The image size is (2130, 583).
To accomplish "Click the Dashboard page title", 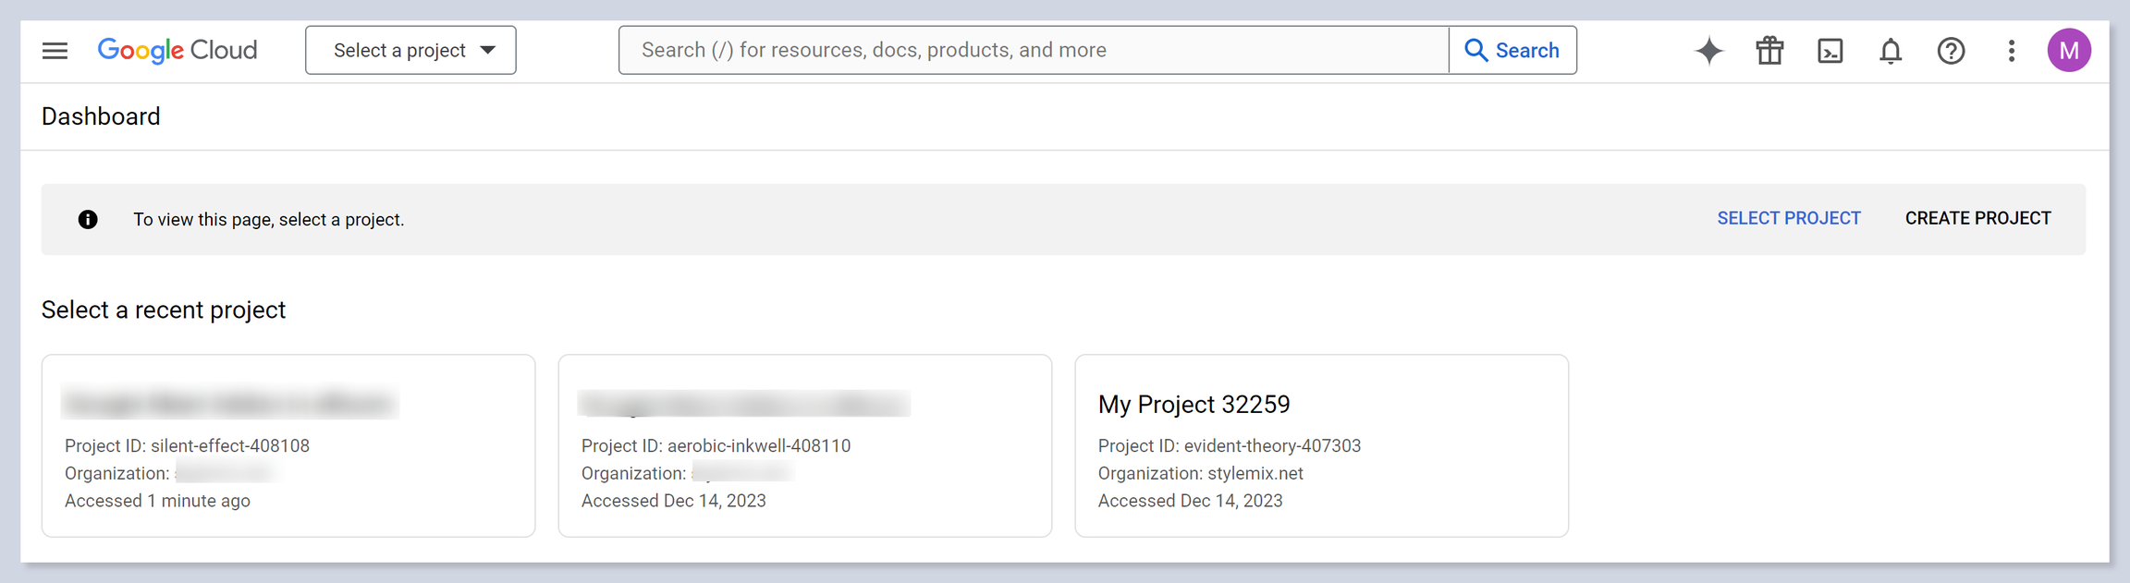I will coord(101,116).
